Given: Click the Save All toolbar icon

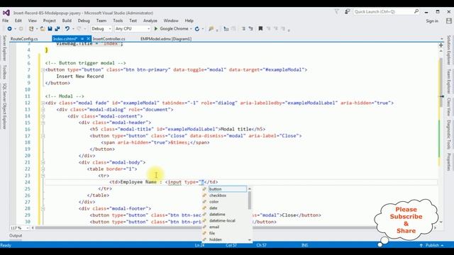Looking at the screenshot, I should point(57,28).
